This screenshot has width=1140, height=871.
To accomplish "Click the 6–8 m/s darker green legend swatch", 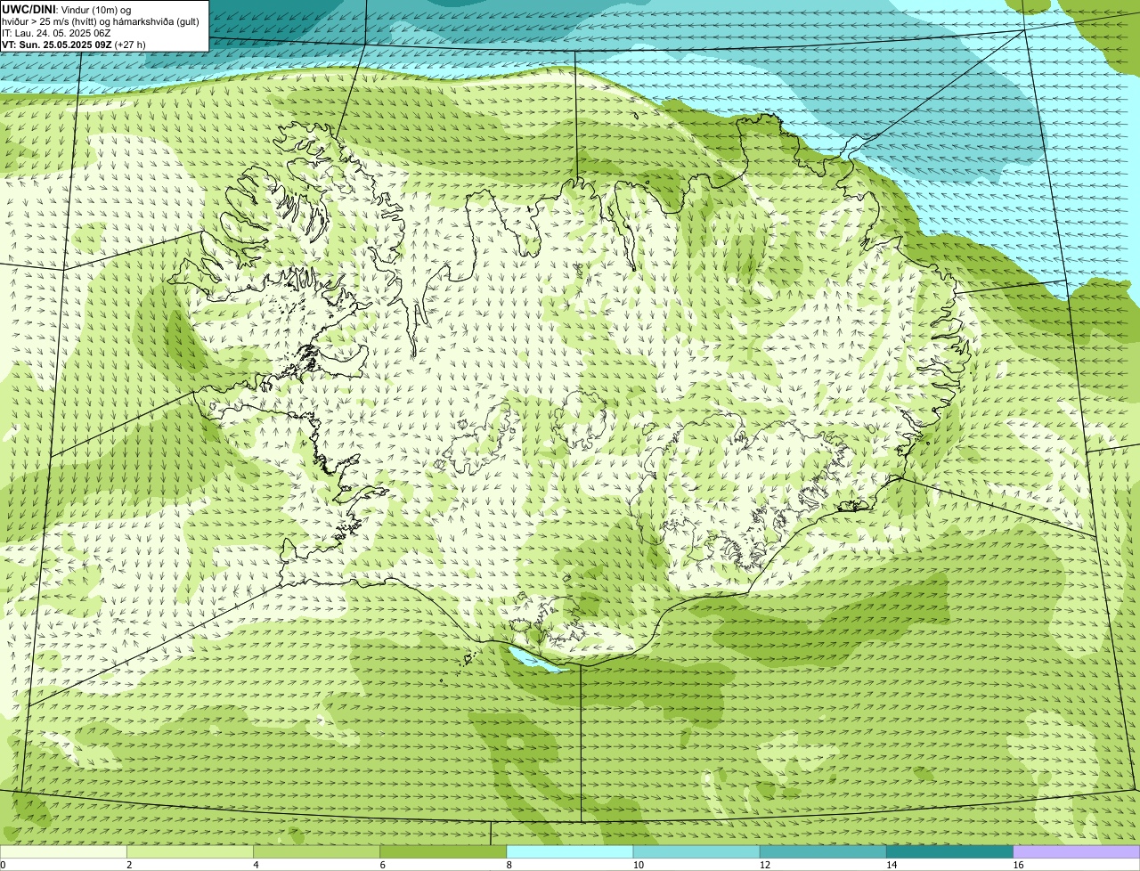I will pyautogui.click(x=444, y=852).
